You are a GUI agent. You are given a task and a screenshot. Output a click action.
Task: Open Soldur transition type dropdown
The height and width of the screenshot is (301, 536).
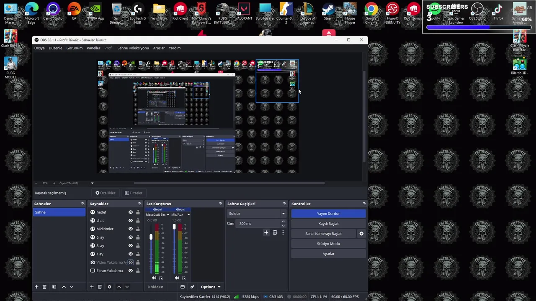(x=257, y=214)
